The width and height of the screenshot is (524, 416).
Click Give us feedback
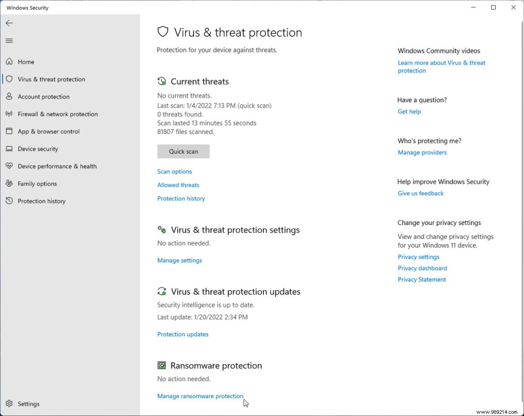point(420,193)
